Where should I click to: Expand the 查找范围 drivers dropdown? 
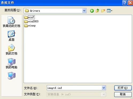[x=84, y=11]
